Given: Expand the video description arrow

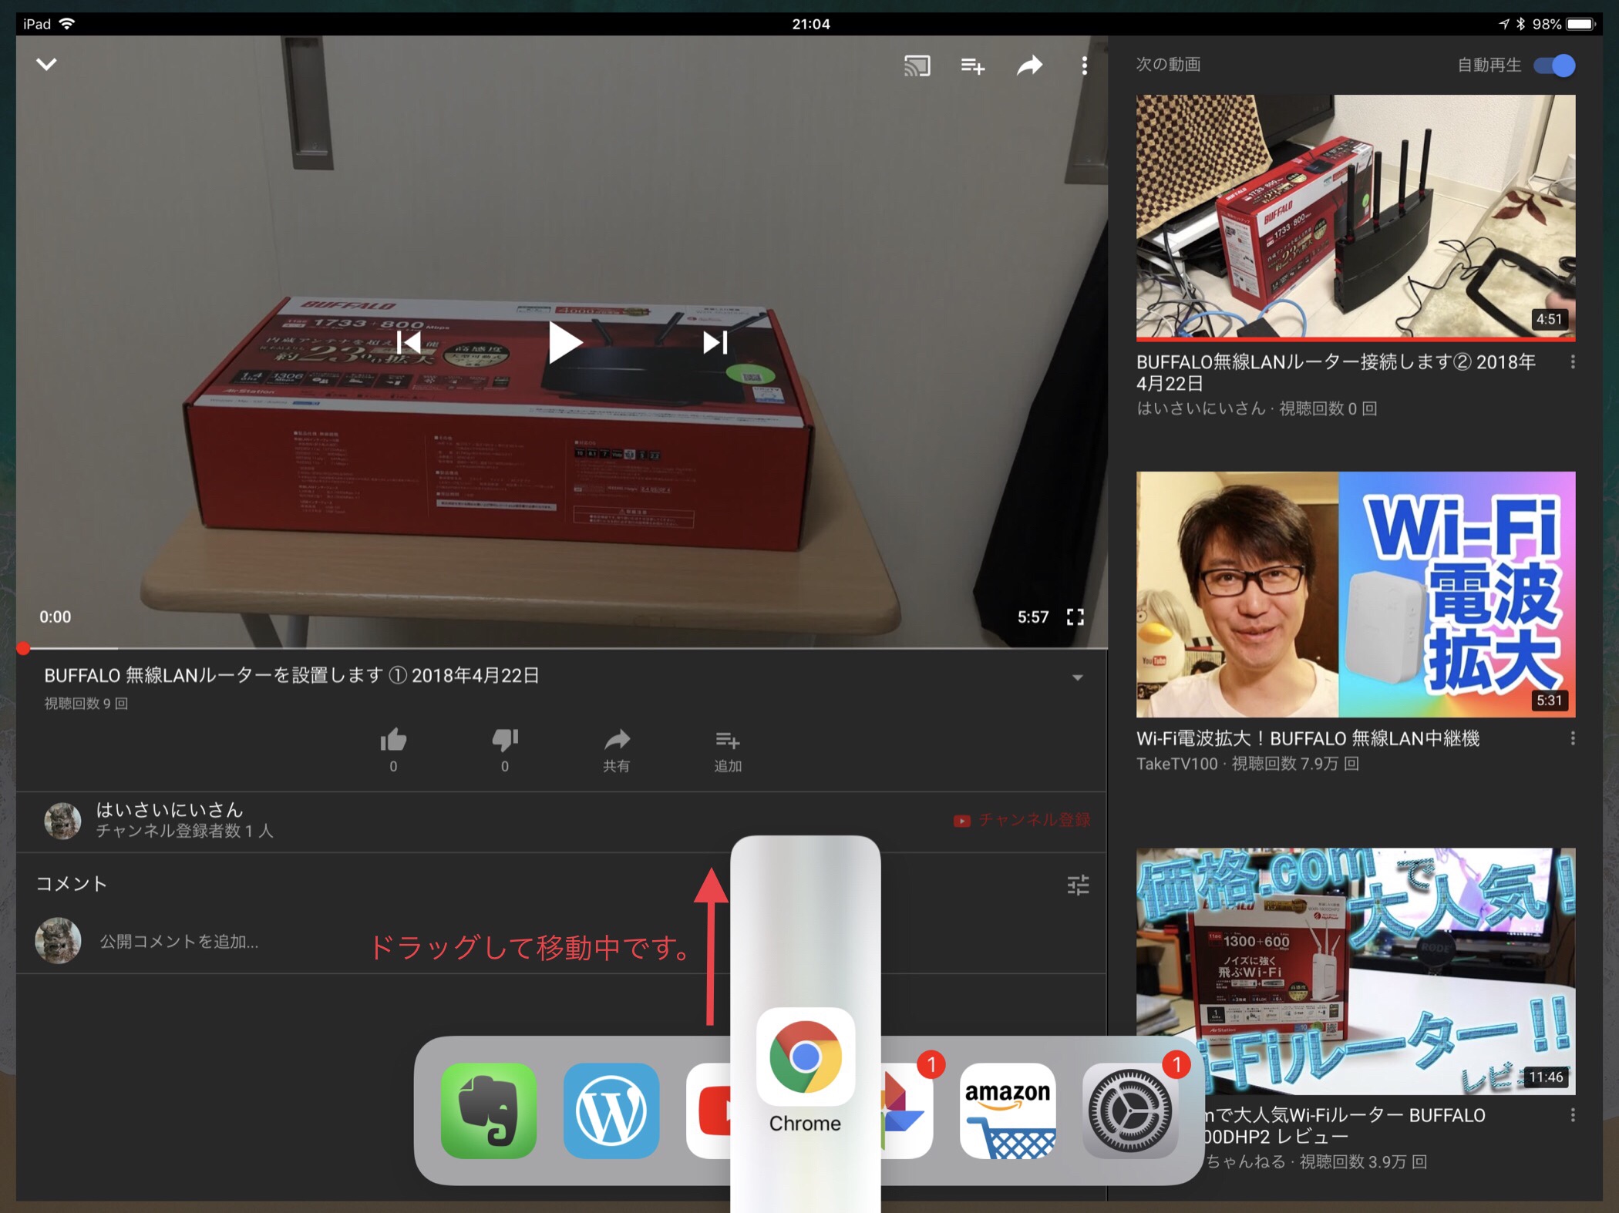Looking at the screenshot, I should [x=1077, y=677].
